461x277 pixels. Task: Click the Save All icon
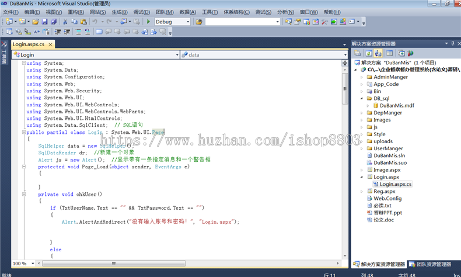(x=54, y=22)
